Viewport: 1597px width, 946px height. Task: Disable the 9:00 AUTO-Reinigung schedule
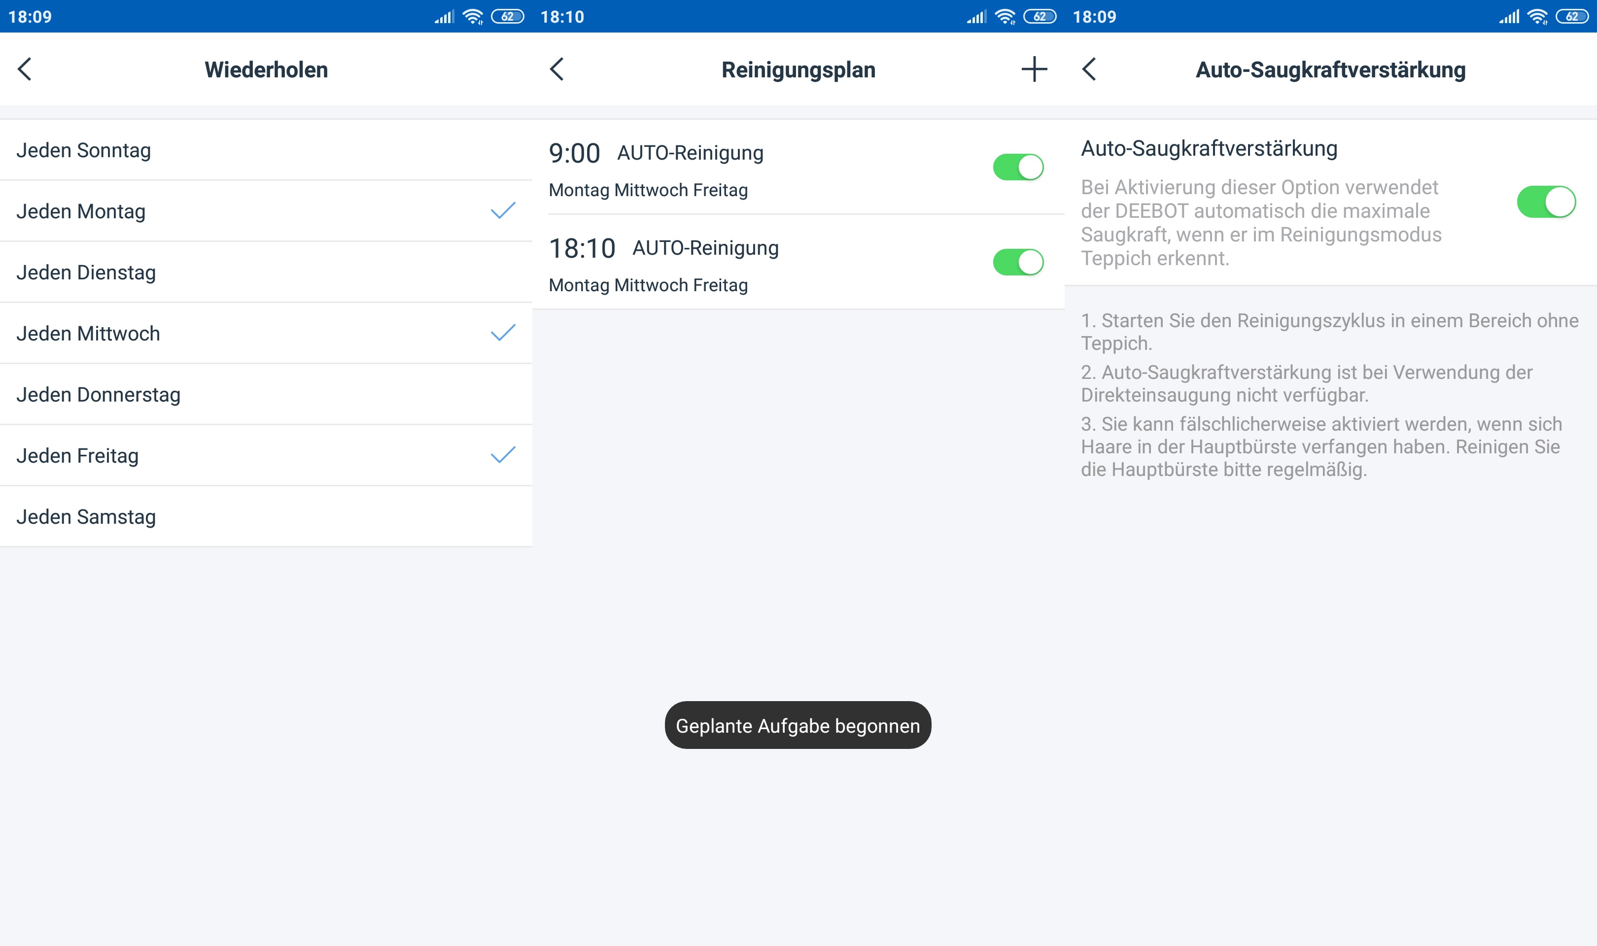pos(1018,167)
